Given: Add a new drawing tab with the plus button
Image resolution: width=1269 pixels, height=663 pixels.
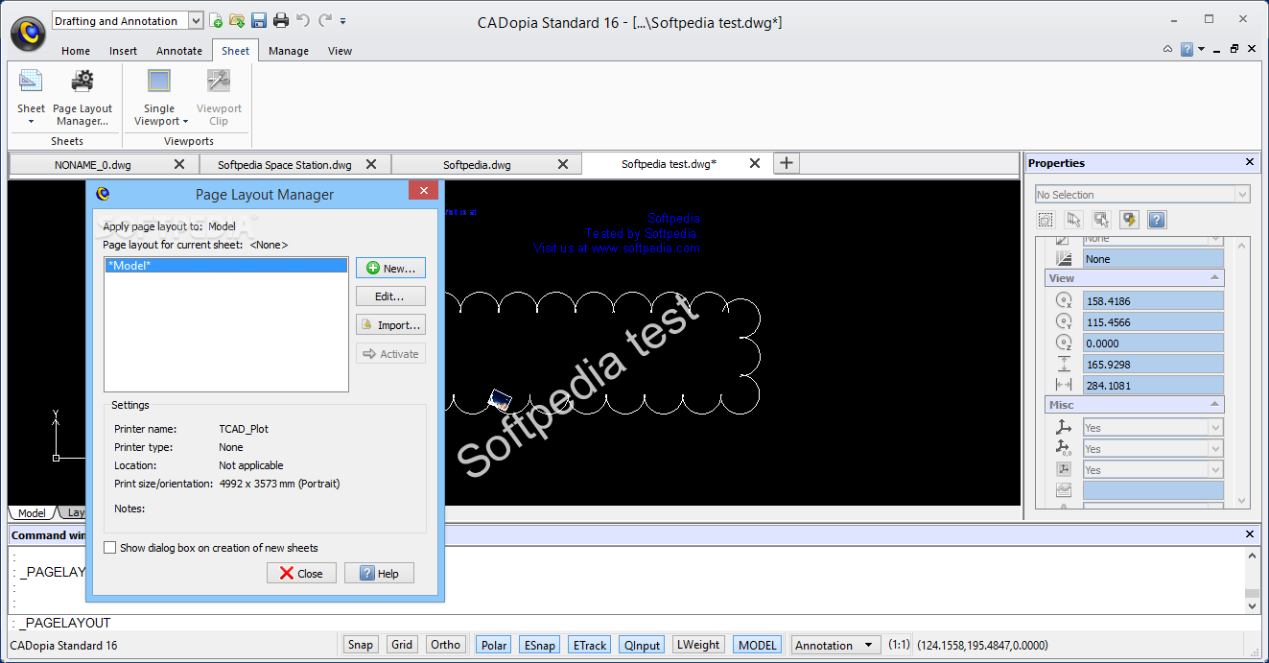Looking at the screenshot, I should [x=786, y=163].
